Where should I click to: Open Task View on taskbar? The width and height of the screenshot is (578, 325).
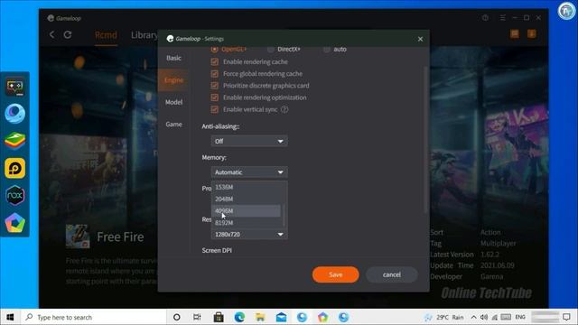197,317
